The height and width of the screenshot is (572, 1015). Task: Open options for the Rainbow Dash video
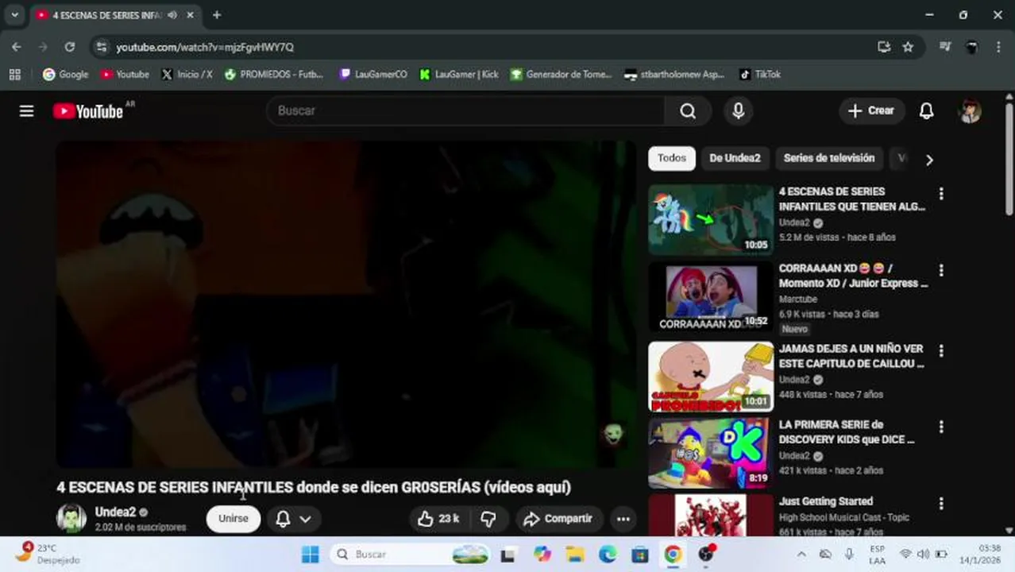click(941, 194)
